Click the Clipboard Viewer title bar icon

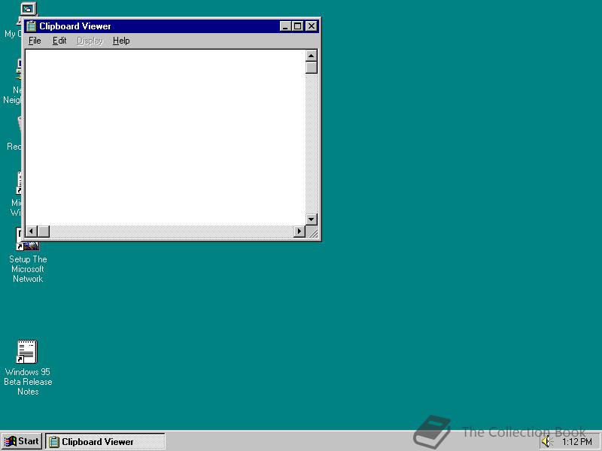[x=31, y=26]
